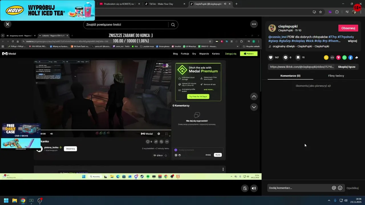
Task: Save video with bookmark icon
Action: [298, 58]
